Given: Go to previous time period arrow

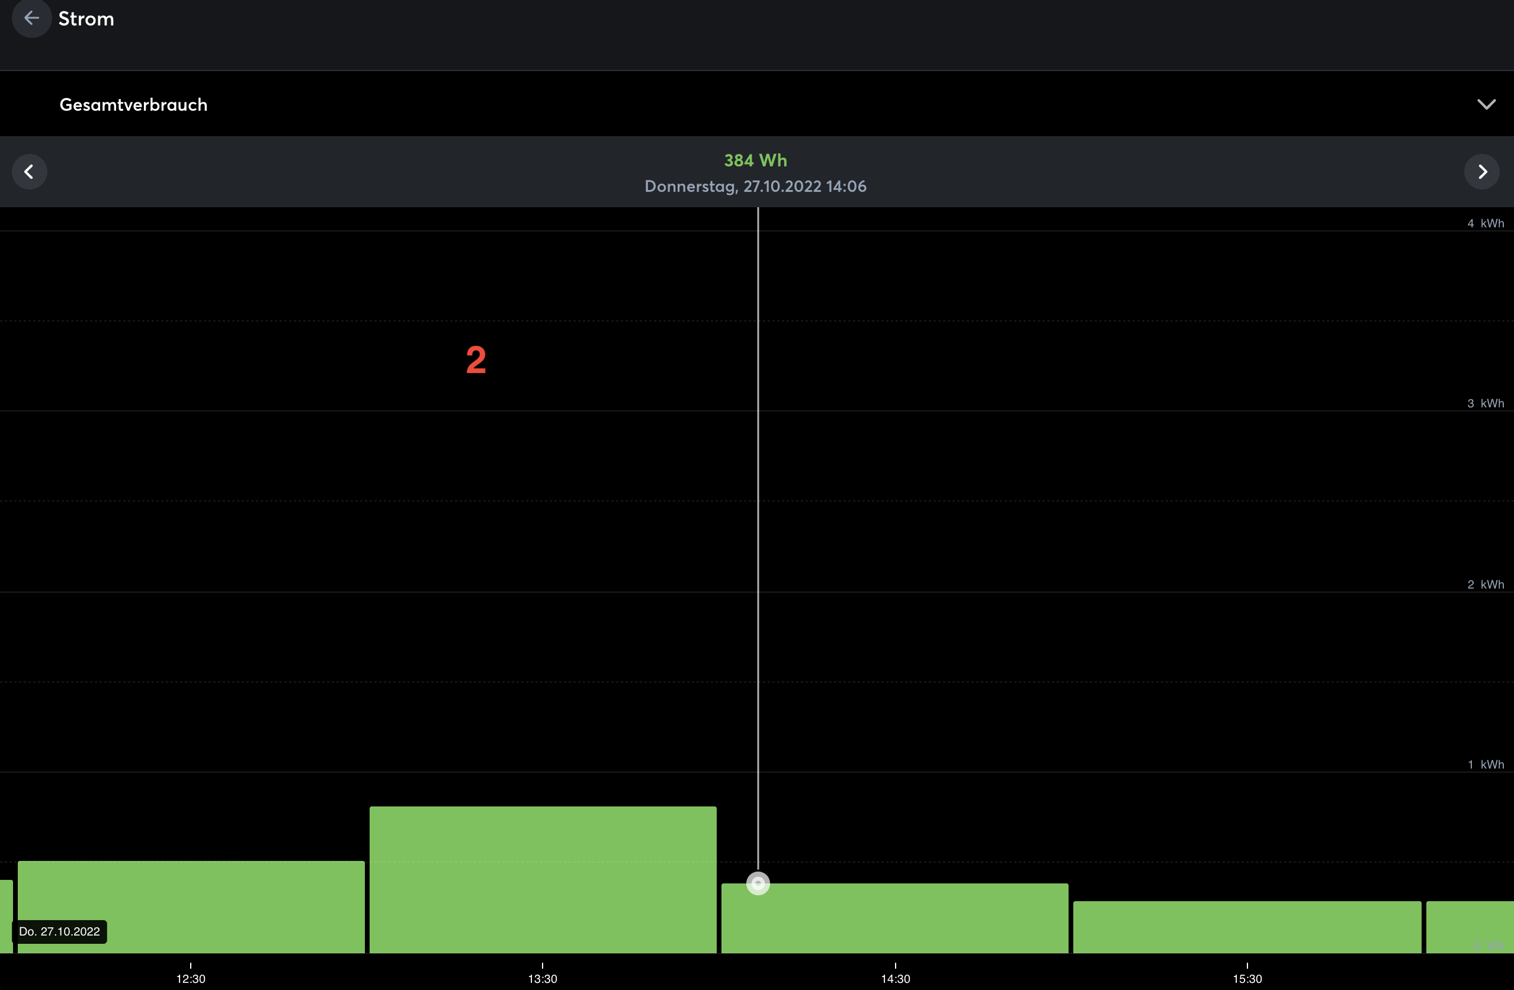Looking at the screenshot, I should (x=29, y=172).
